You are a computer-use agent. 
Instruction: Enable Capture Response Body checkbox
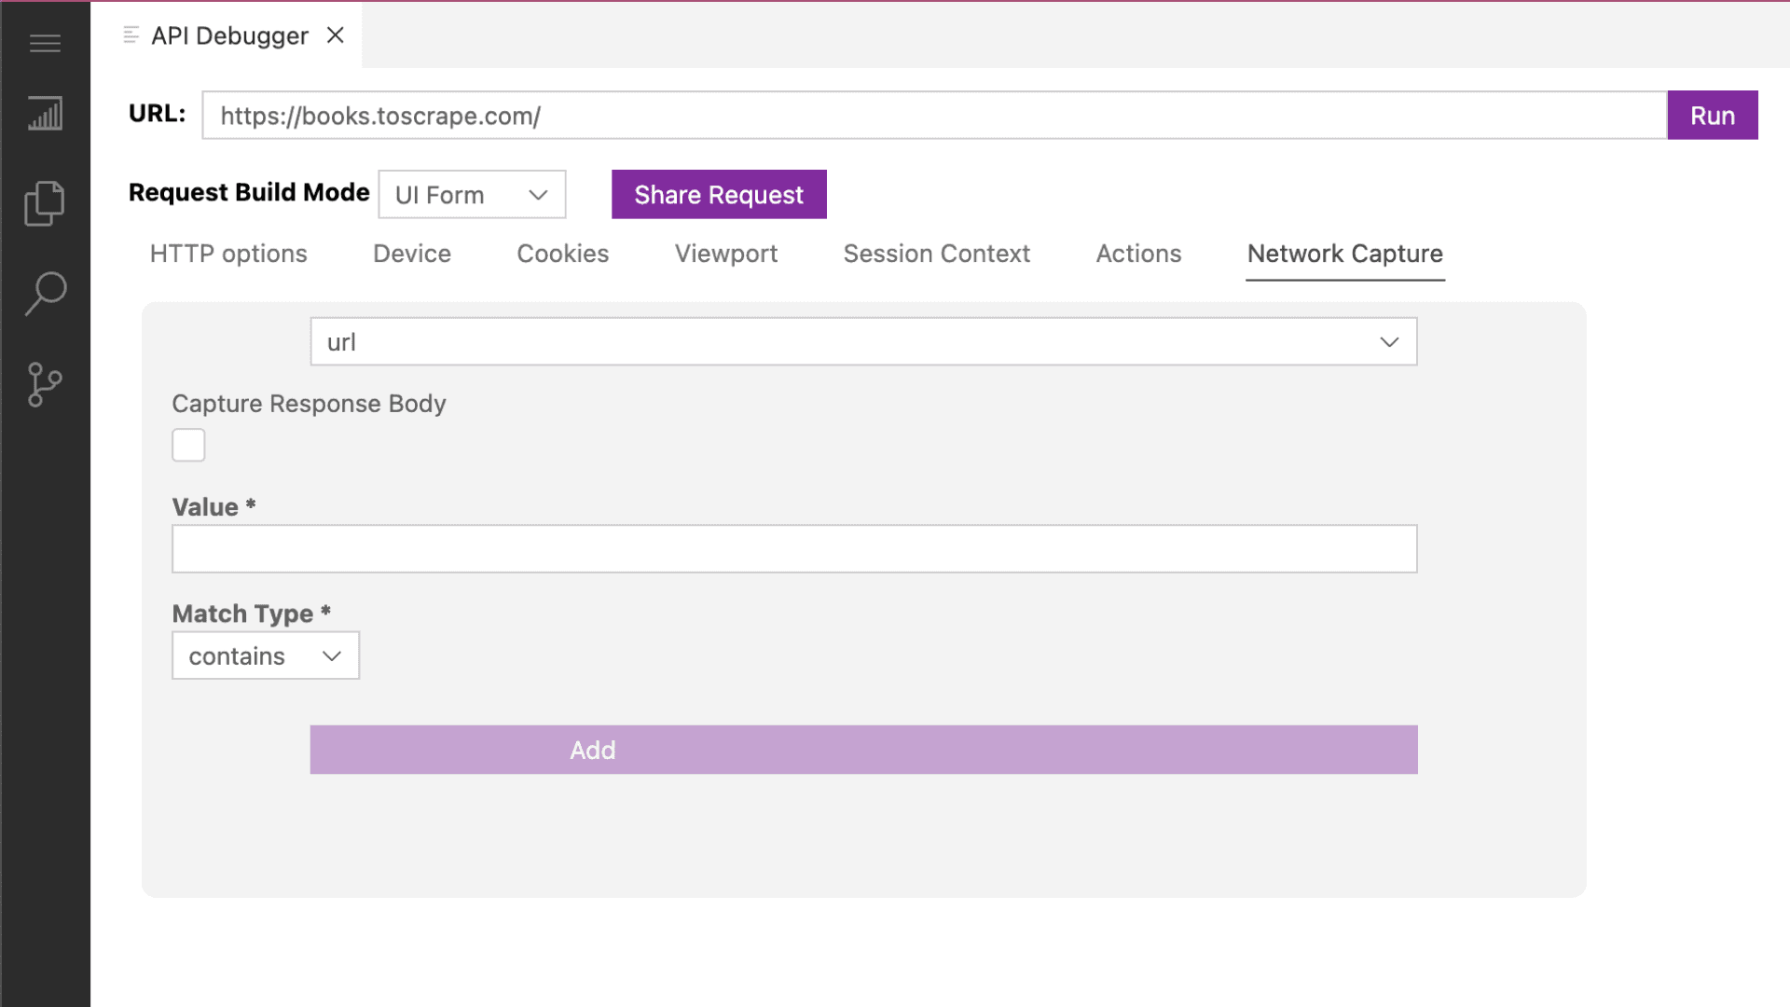pyautogui.click(x=188, y=445)
